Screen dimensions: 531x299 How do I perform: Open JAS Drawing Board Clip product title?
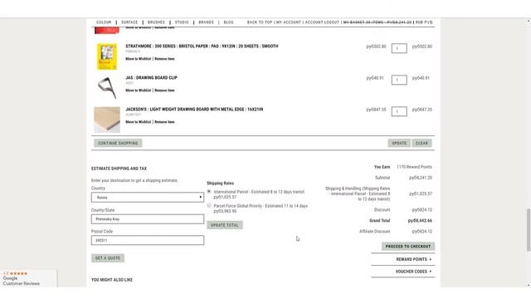pyautogui.click(x=151, y=77)
